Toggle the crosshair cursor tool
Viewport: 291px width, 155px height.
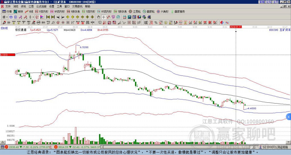(x=103, y=17)
